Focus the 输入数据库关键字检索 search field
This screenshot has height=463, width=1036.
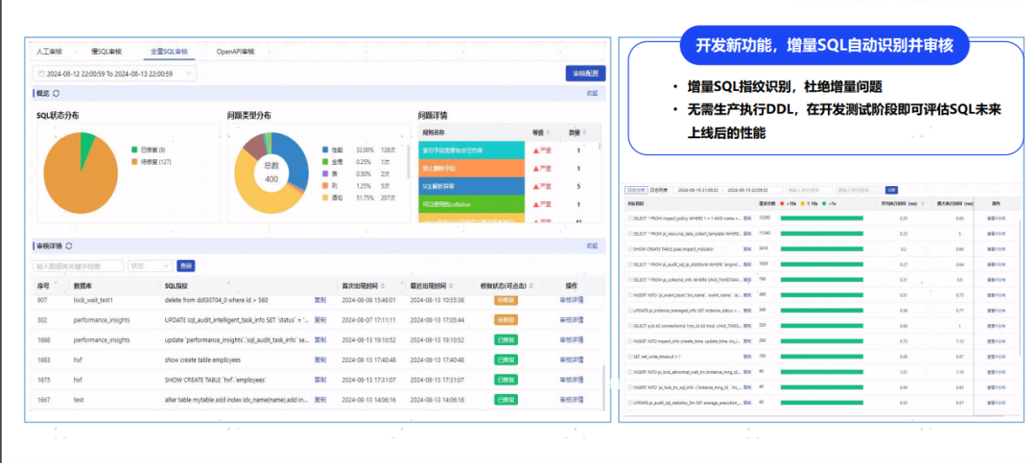78,266
